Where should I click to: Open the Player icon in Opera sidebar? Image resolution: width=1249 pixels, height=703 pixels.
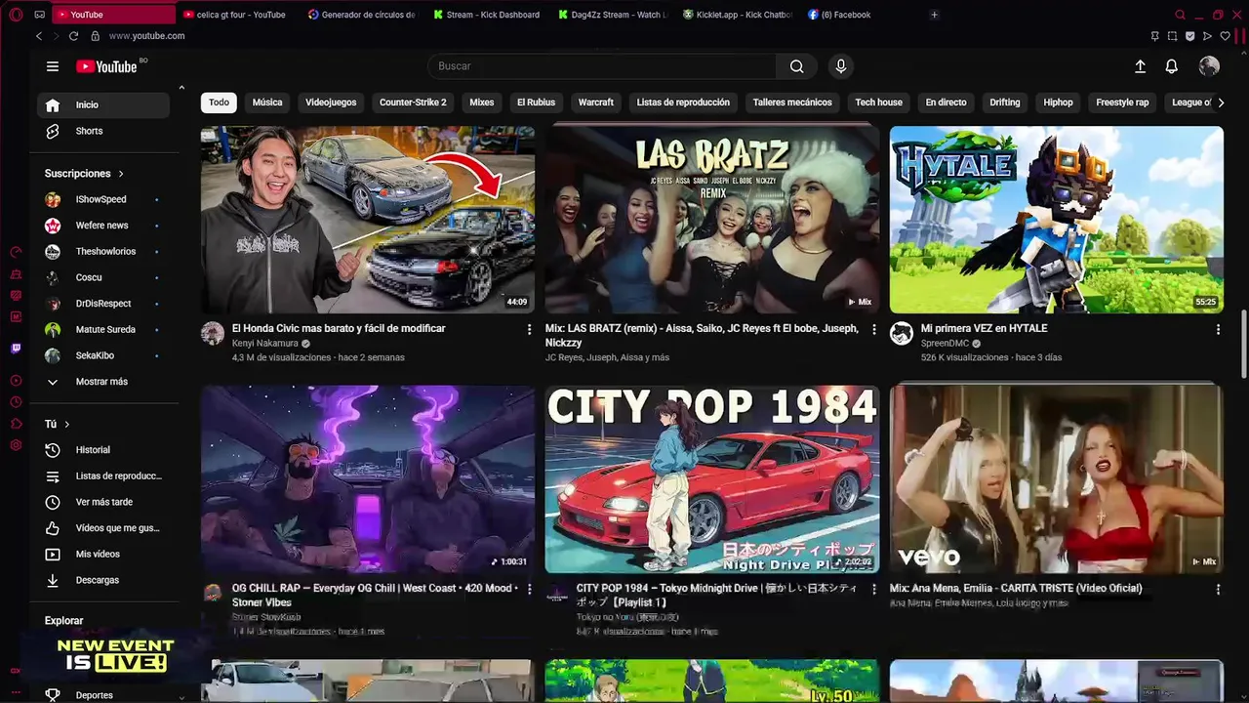pos(16,381)
